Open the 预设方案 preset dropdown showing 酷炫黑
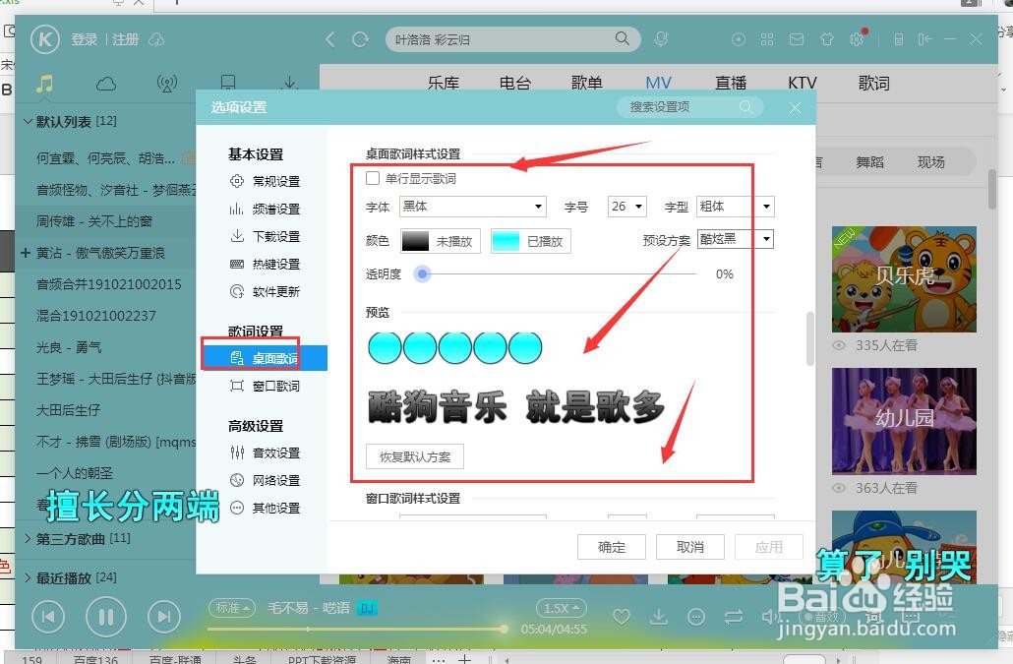Screen dimensions: 1013x664 point(735,238)
